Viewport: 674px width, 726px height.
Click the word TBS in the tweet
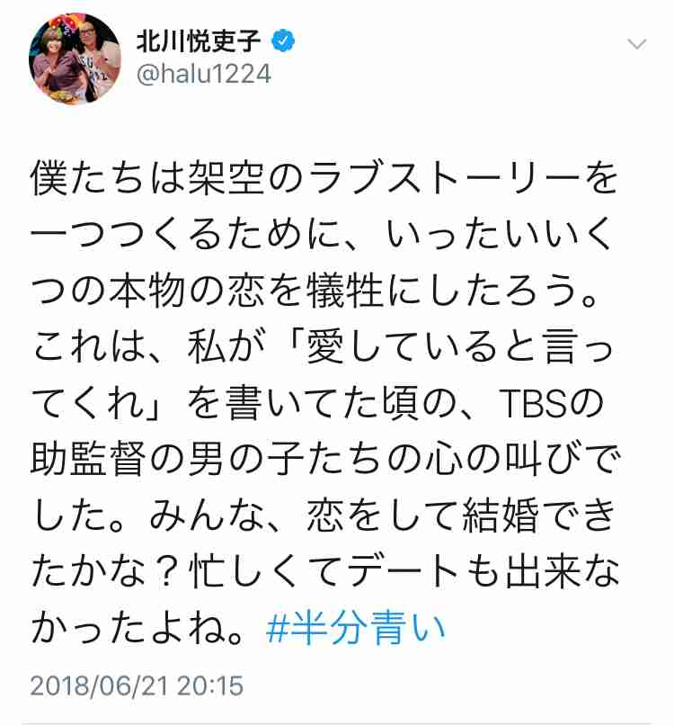click(x=532, y=403)
